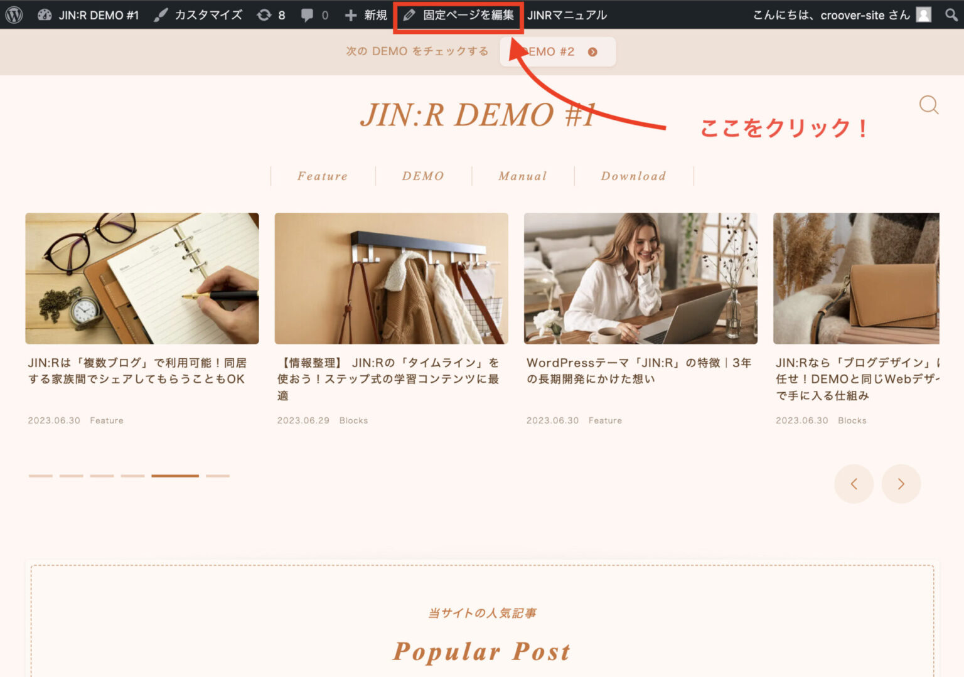Click the customize brush icon in admin bar

(x=161, y=14)
